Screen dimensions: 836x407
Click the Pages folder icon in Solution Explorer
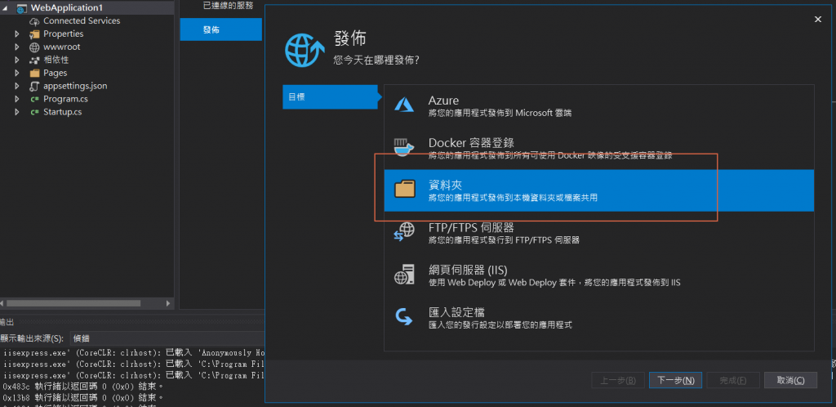[x=34, y=73]
